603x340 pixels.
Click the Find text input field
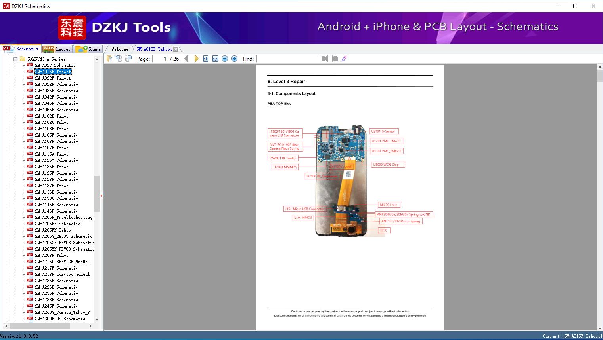pos(287,59)
